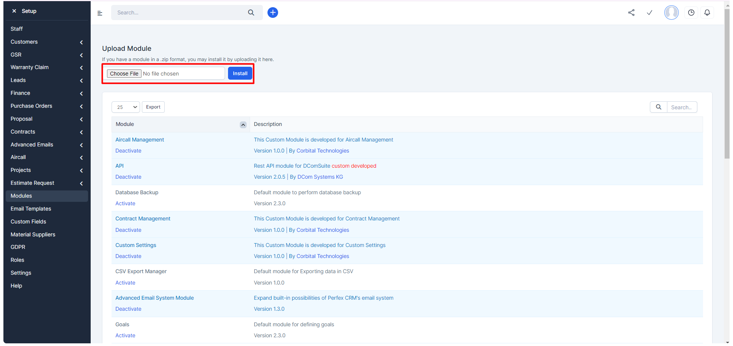The image size is (733, 346).
Task: Expand Proposal submenu chevron
Action: coord(81,119)
